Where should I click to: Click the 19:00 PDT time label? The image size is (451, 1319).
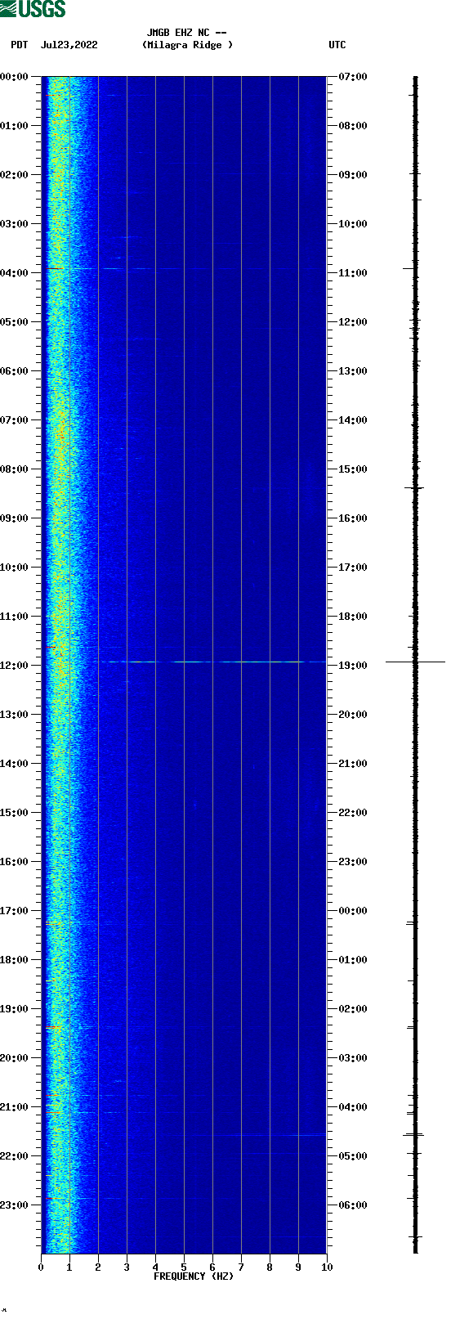pos(15,1009)
